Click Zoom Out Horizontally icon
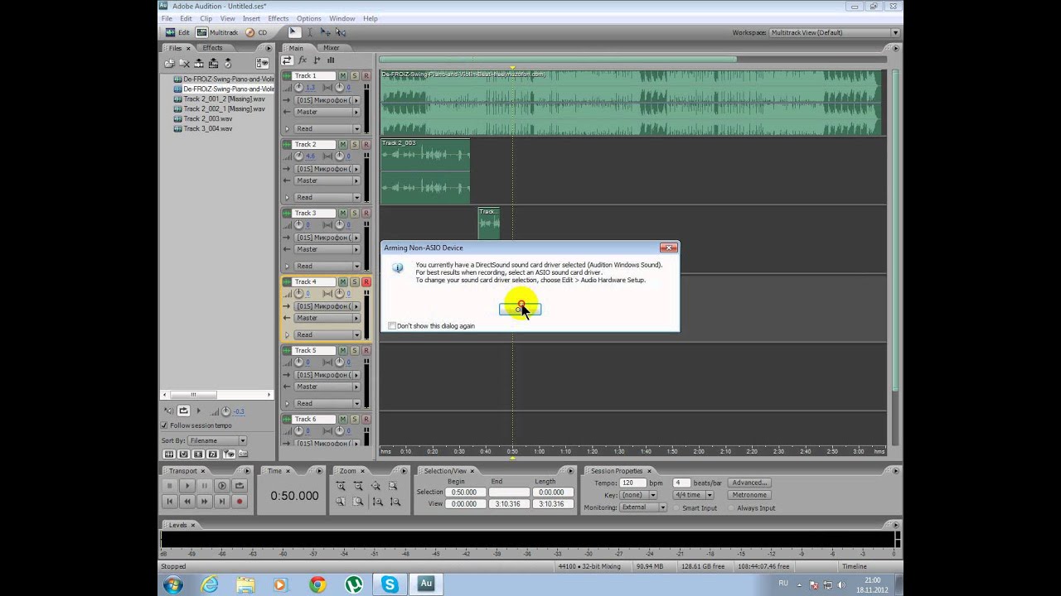This screenshot has height=596, width=1061. [x=358, y=486]
